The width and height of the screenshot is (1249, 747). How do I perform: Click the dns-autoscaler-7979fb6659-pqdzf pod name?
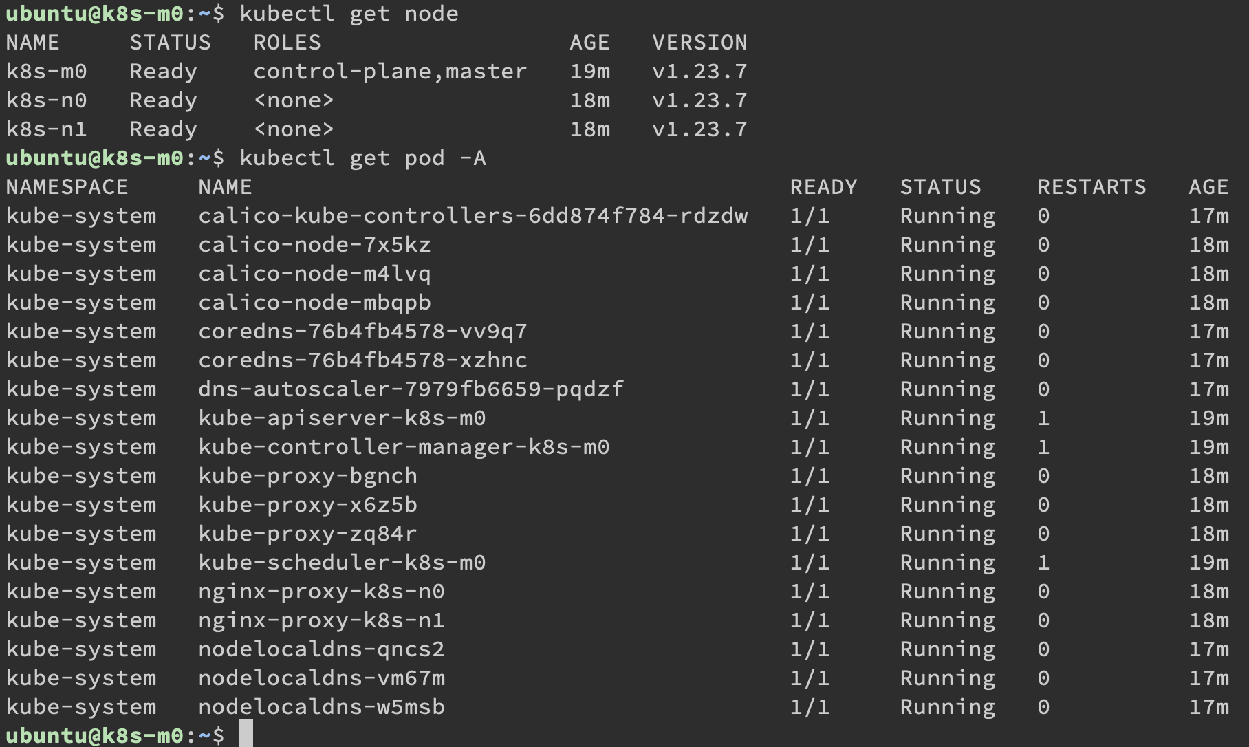tap(411, 389)
